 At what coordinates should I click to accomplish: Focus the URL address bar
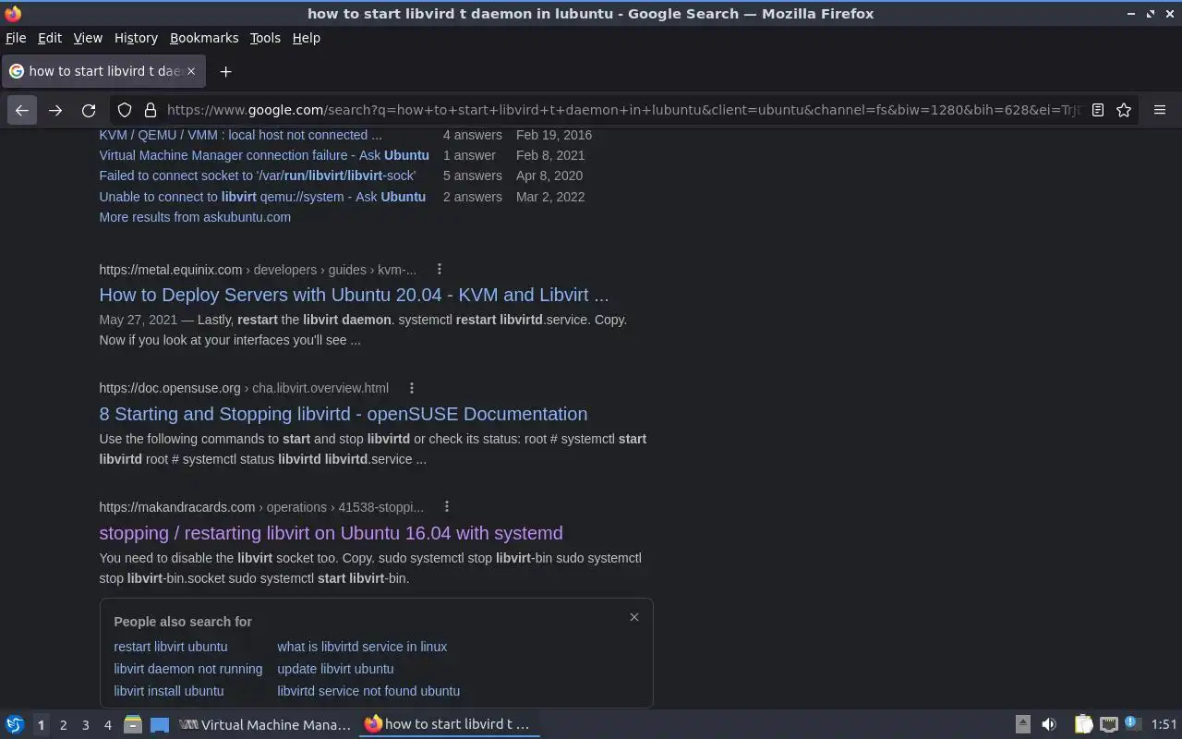pos(623,110)
